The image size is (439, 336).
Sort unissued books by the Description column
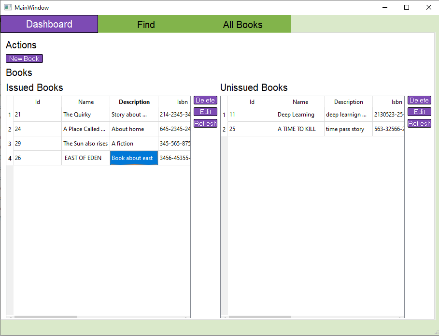[348, 102]
